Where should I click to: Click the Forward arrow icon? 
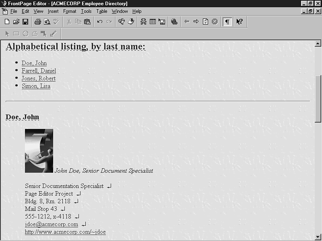pyautogui.click(x=196, y=22)
